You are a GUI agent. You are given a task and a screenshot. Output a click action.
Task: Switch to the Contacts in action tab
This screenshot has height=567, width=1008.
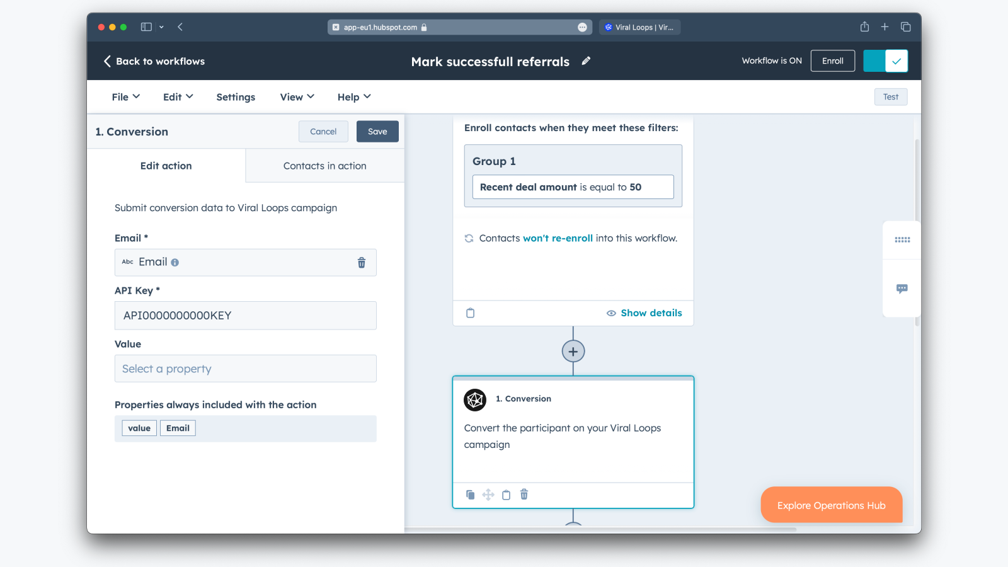[324, 166]
